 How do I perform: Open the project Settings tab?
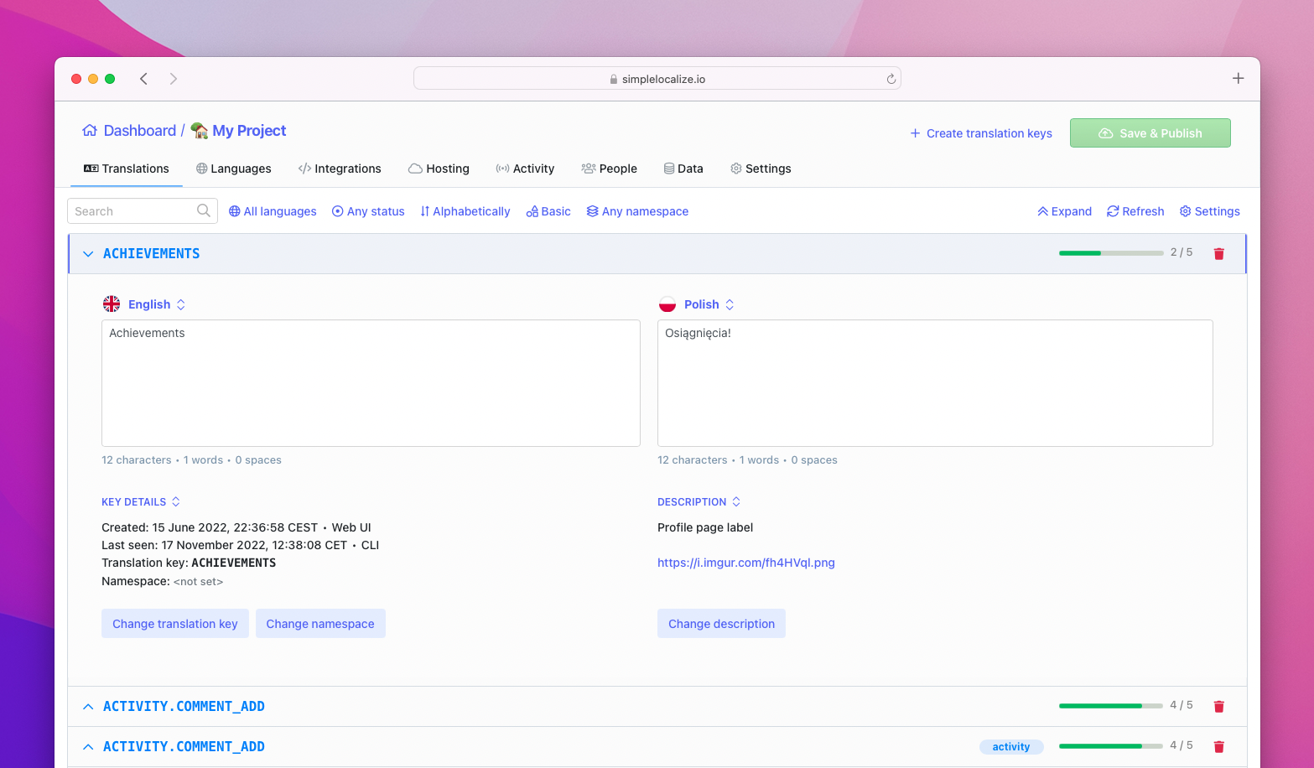coord(761,169)
